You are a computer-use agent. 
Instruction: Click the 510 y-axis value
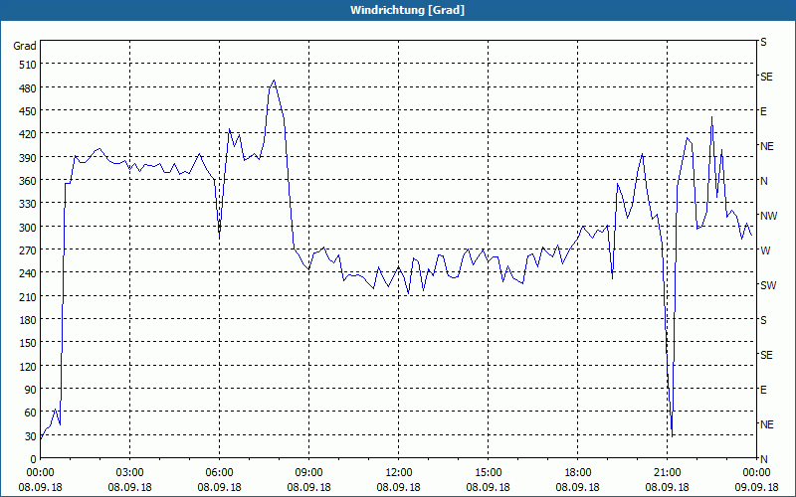click(28, 65)
